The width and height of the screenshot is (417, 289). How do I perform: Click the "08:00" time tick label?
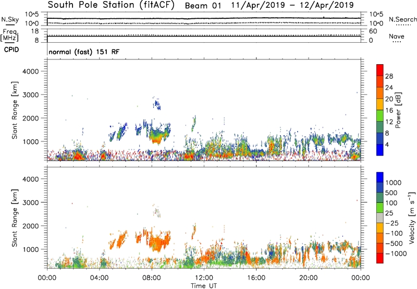point(152,278)
